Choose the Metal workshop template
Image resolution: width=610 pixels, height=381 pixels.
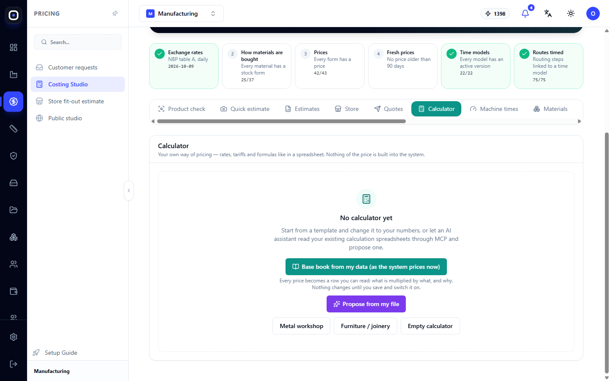[x=301, y=326]
